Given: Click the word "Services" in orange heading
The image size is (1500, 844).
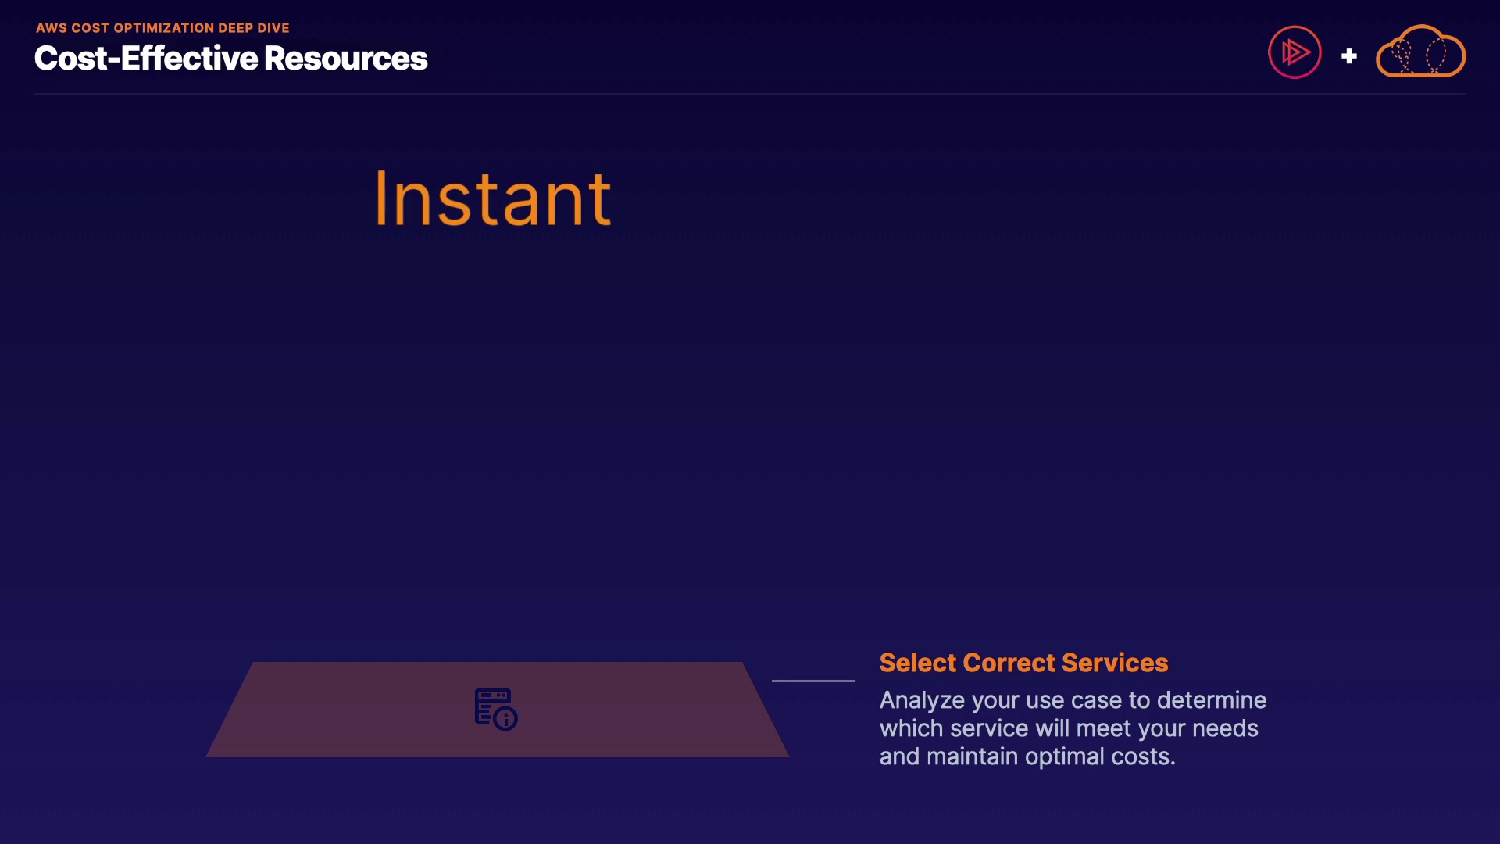Looking at the screenshot, I should pos(1115,663).
